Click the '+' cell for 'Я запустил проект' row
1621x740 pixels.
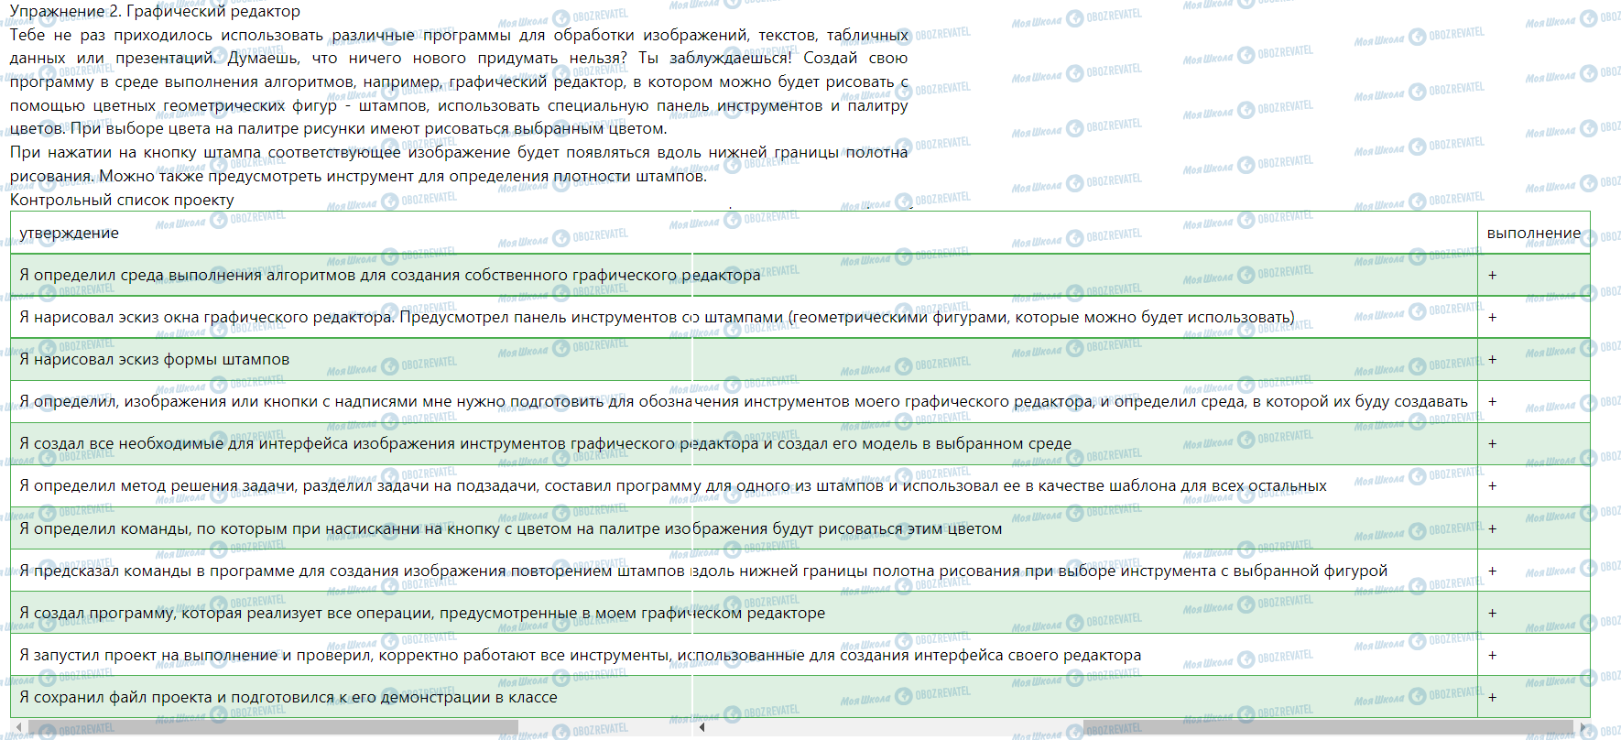[x=1533, y=655]
